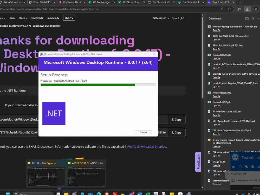
Task: Open the browser profile avatar
Action: (256, 9)
